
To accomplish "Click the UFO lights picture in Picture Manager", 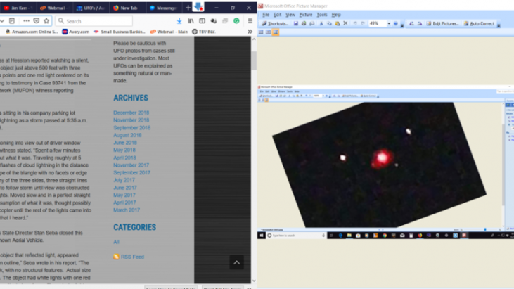I will (x=379, y=165).
